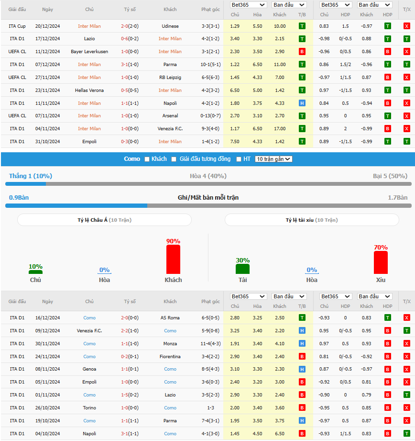Viewport: 415px width, 441px height.
Task: Click red X badge in Como vs Fiorentina row
Action: point(406,357)
